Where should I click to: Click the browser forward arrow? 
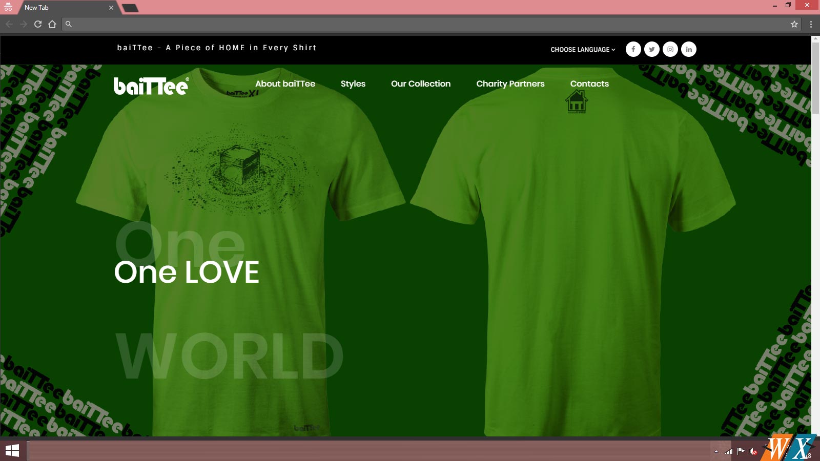click(24, 24)
